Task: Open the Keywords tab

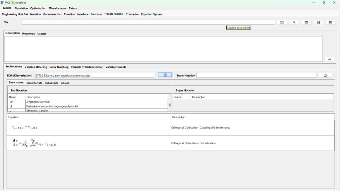Action: 28,34
